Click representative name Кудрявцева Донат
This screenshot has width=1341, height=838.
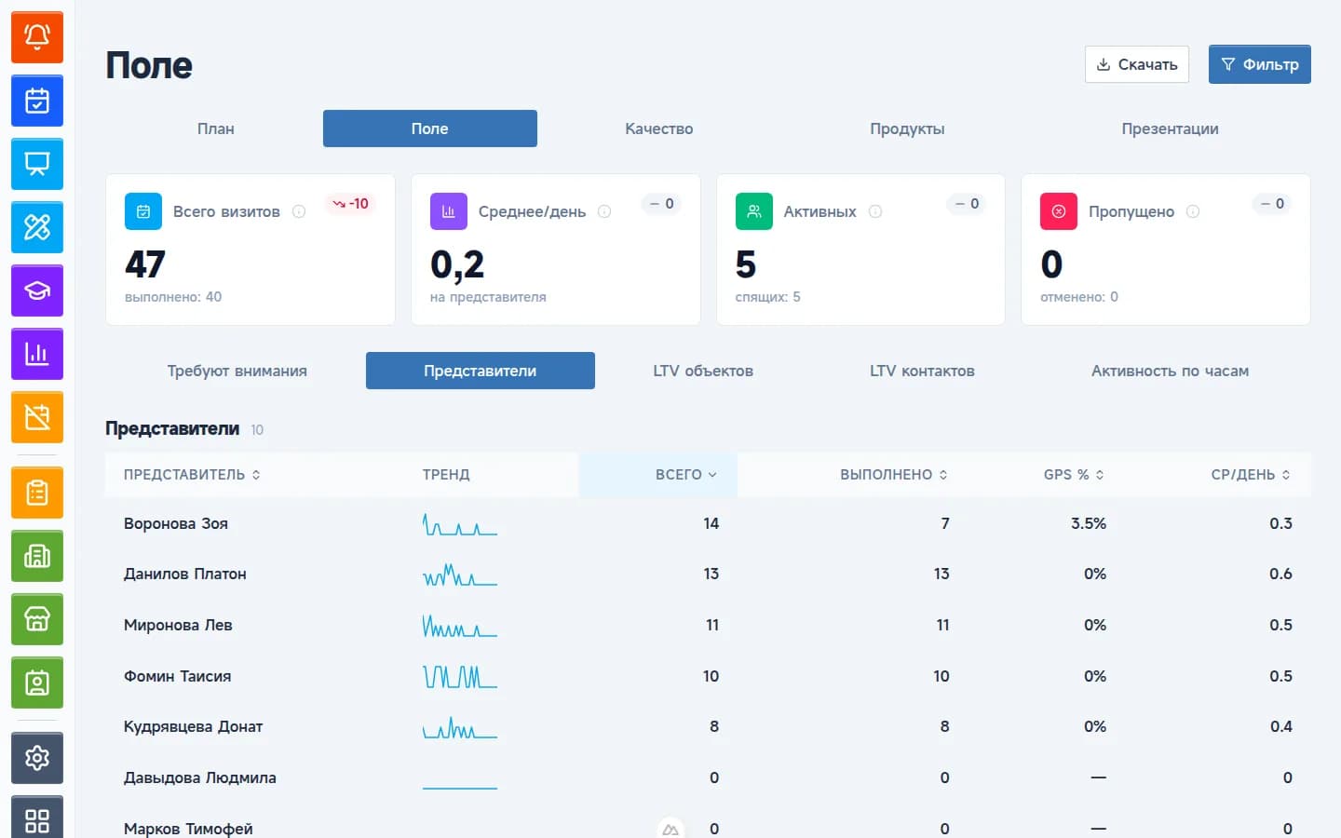pyautogui.click(x=194, y=726)
